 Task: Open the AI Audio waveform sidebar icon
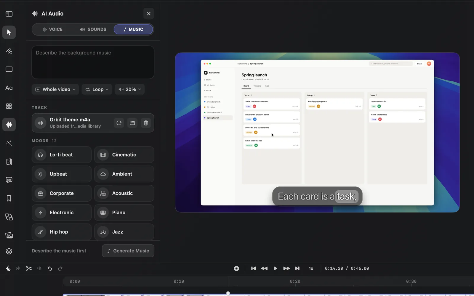tap(9, 125)
